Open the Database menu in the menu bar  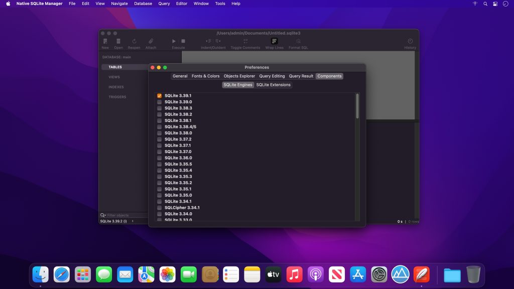click(x=143, y=4)
